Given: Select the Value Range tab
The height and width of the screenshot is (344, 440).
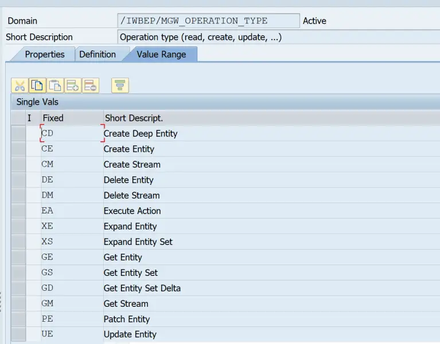Looking at the screenshot, I should [x=161, y=54].
